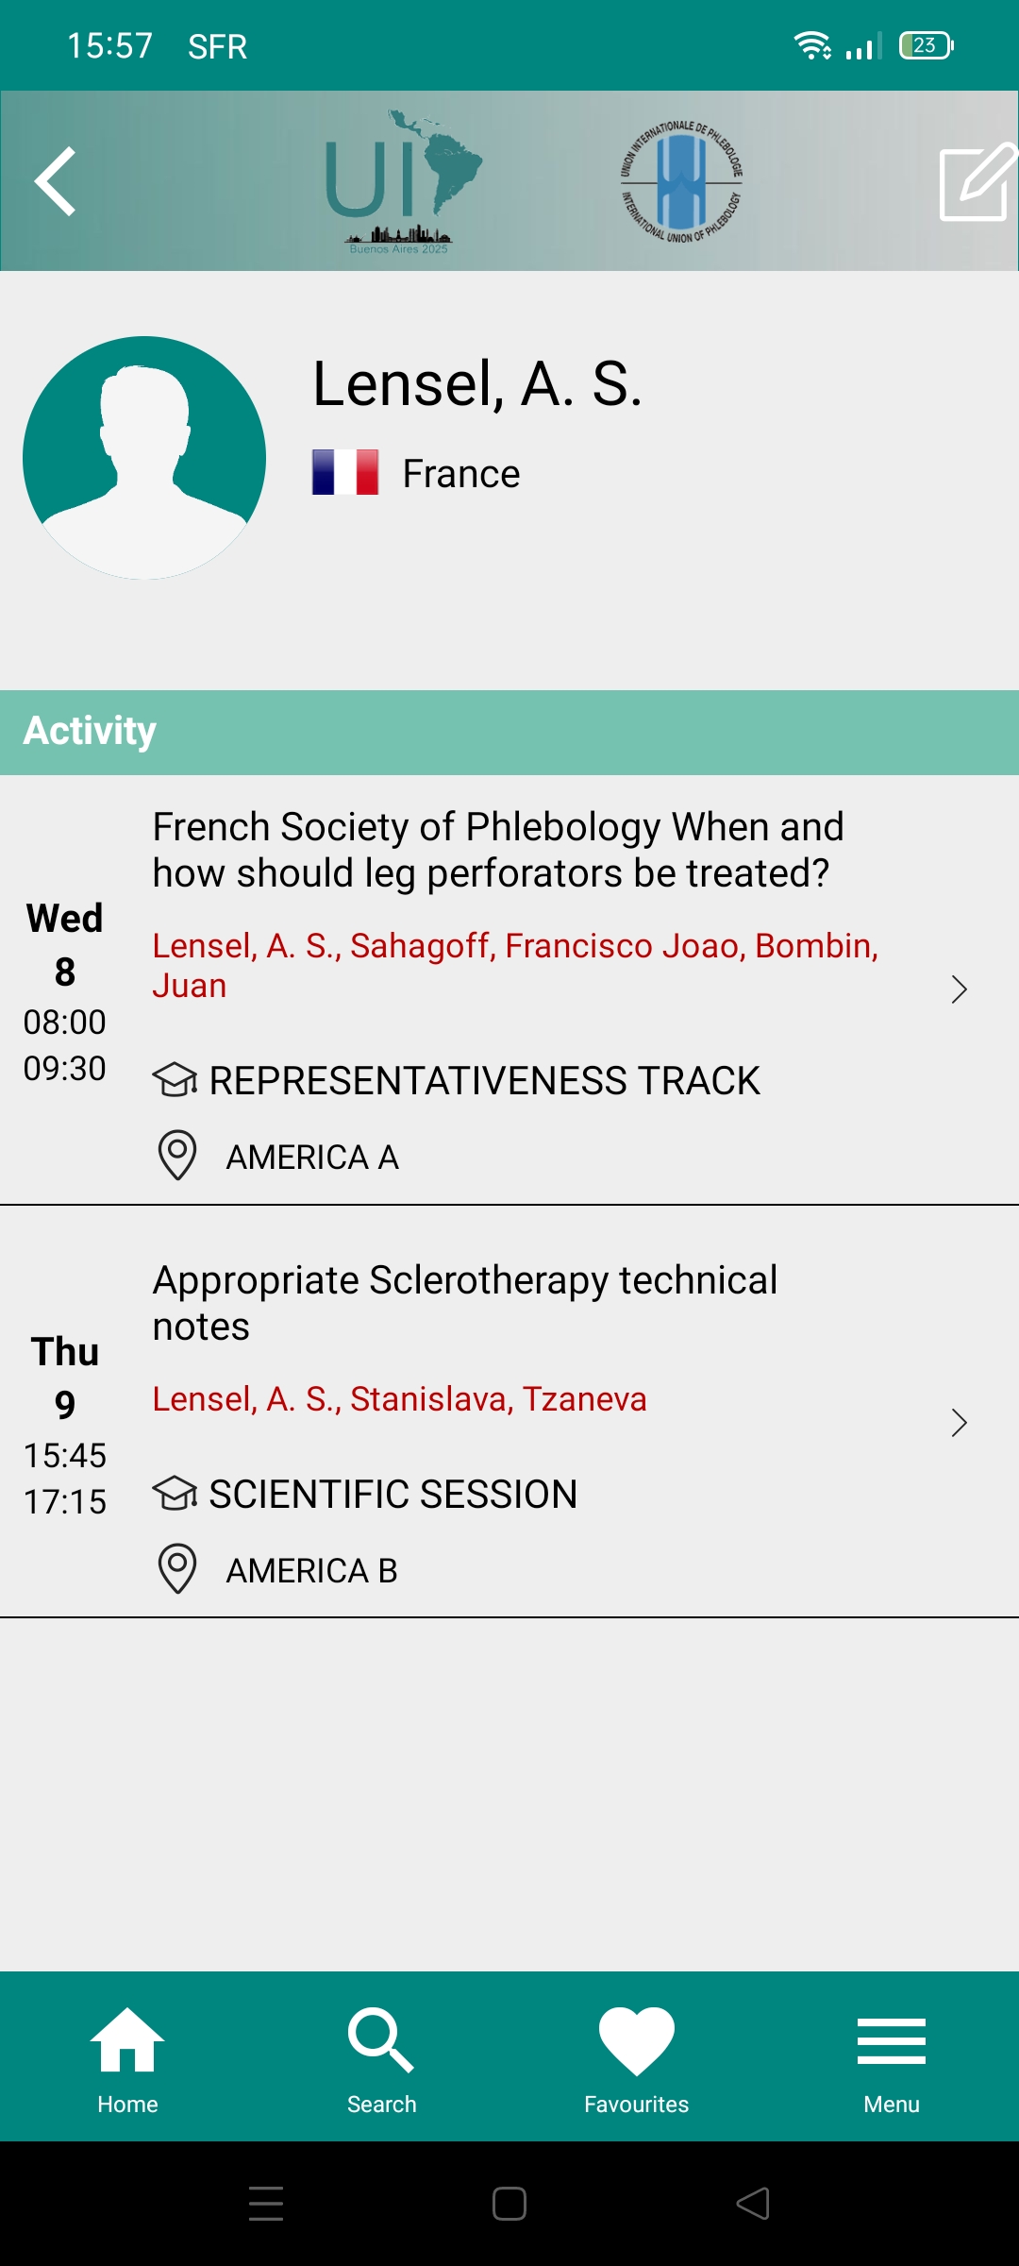Open the Favourites heart tab
Image resolution: width=1019 pixels, height=2266 pixels.
pyautogui.click(x=636, y=2060)
